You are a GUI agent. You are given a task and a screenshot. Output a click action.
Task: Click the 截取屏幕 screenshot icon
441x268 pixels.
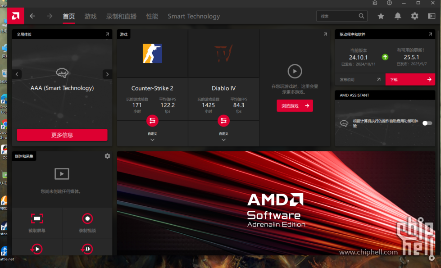point(37,218)
